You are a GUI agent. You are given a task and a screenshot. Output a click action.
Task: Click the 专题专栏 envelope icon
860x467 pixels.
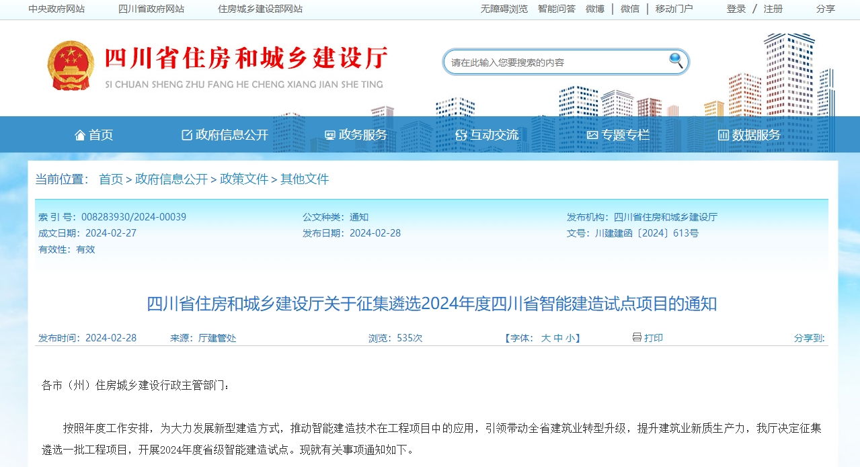tap(592, 134)
